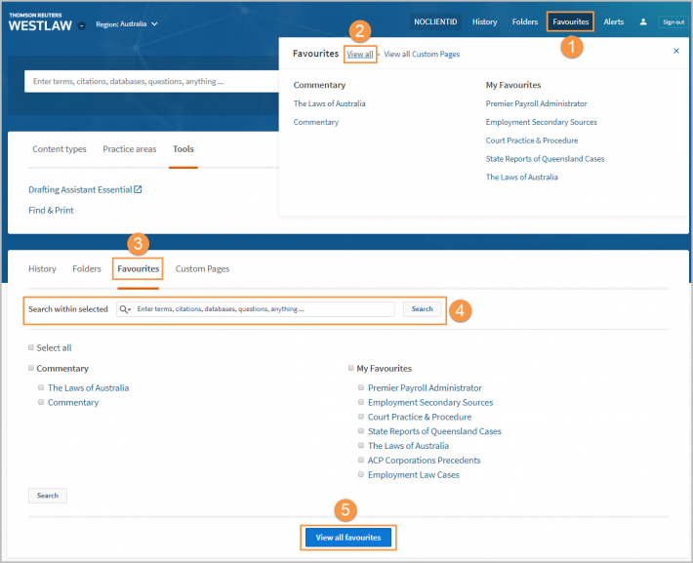Viewport: 693px width, 563px height.
Task: Open View all Custom Pages link
Action: [x=422, y=54]
